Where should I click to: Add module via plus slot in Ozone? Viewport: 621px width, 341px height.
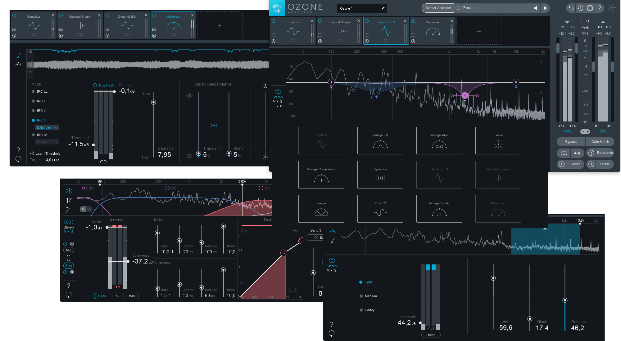[479, 31]
